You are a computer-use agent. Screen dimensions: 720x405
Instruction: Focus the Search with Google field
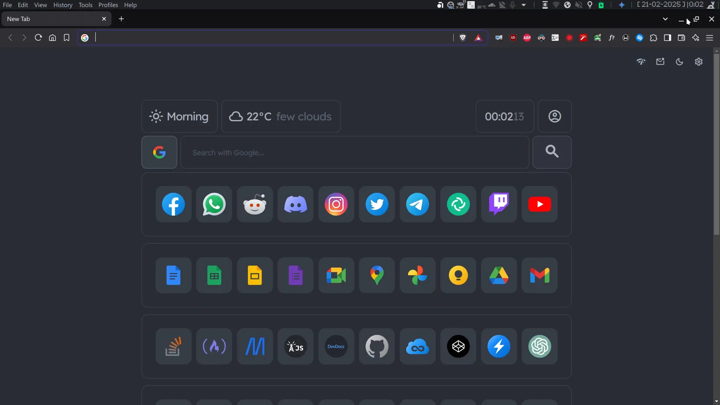click(355, 152)
